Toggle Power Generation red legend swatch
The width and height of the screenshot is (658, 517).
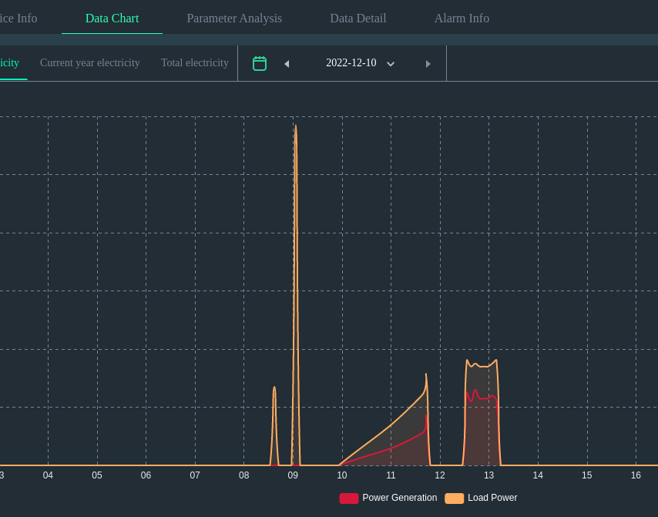[349, 498]
